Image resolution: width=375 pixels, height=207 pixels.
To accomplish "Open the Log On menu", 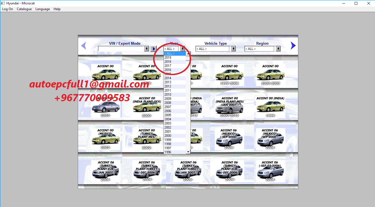I will pos(7,9).
